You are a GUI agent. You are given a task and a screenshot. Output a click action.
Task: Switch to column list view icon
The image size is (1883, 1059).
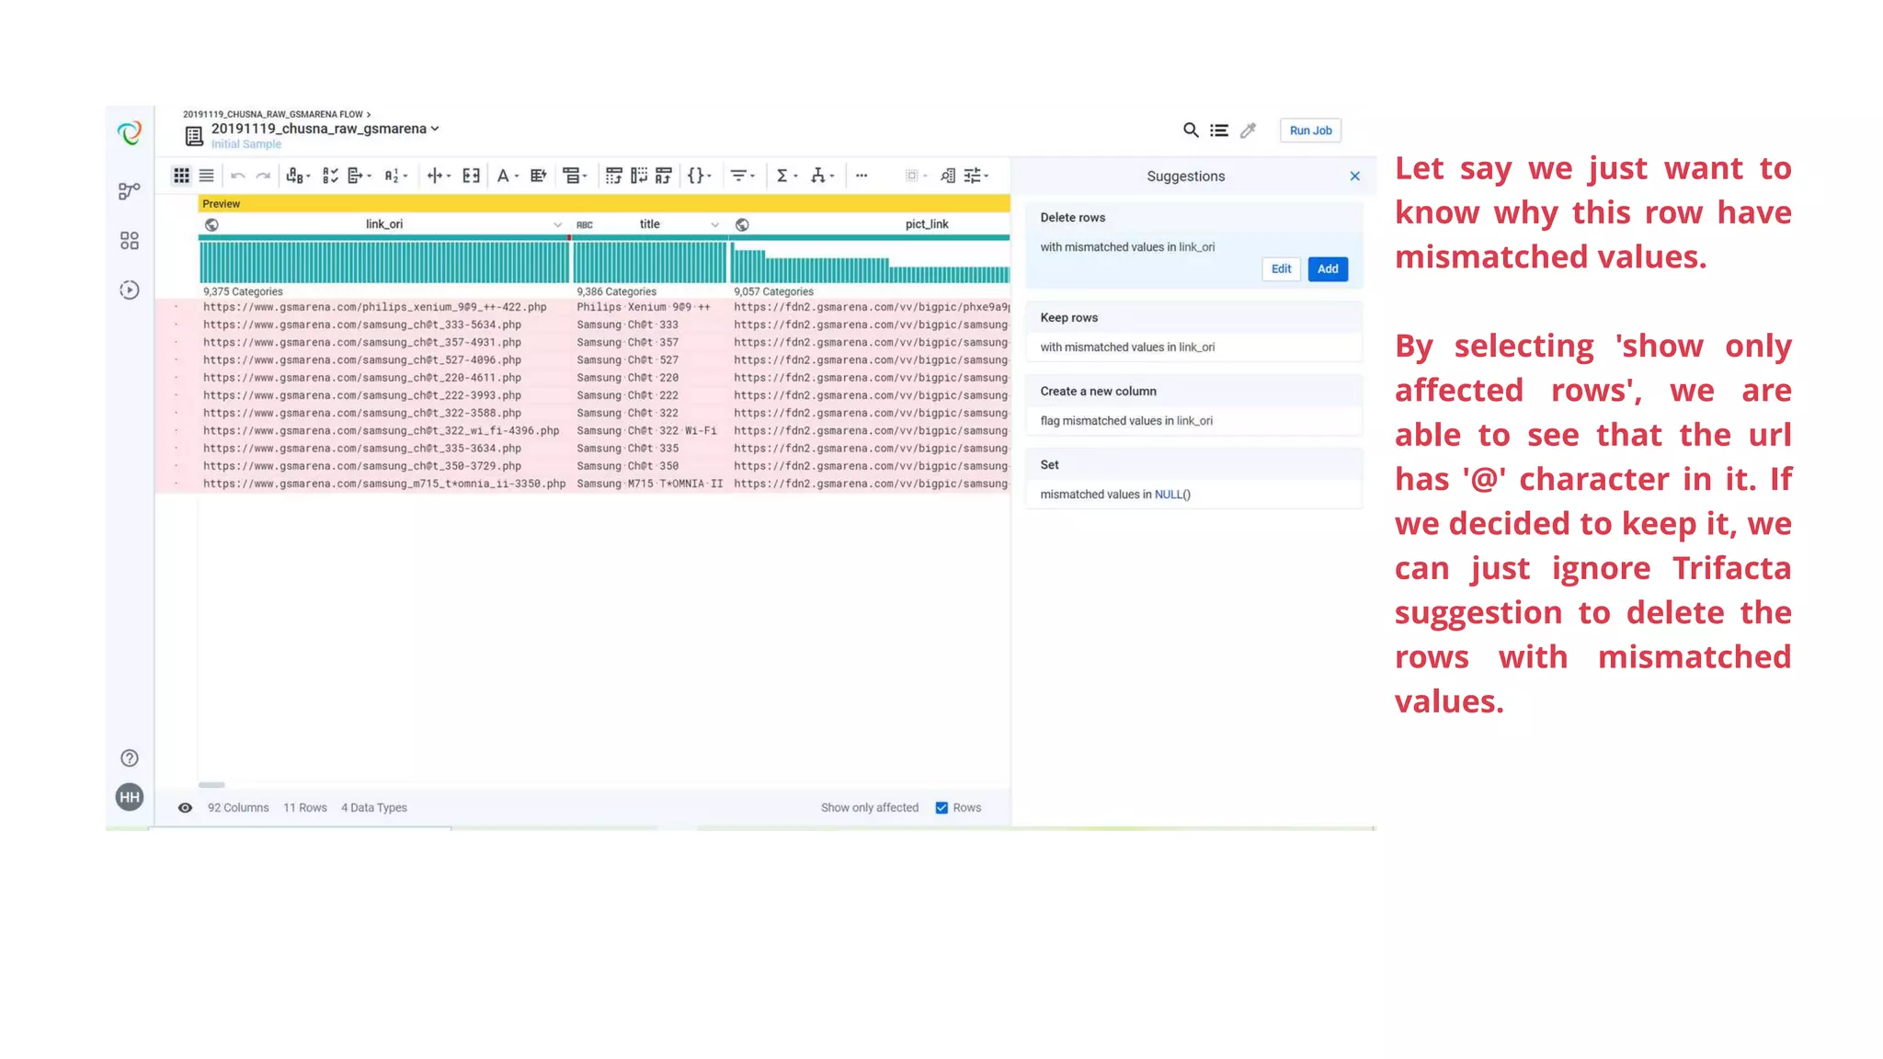[206, 176]
